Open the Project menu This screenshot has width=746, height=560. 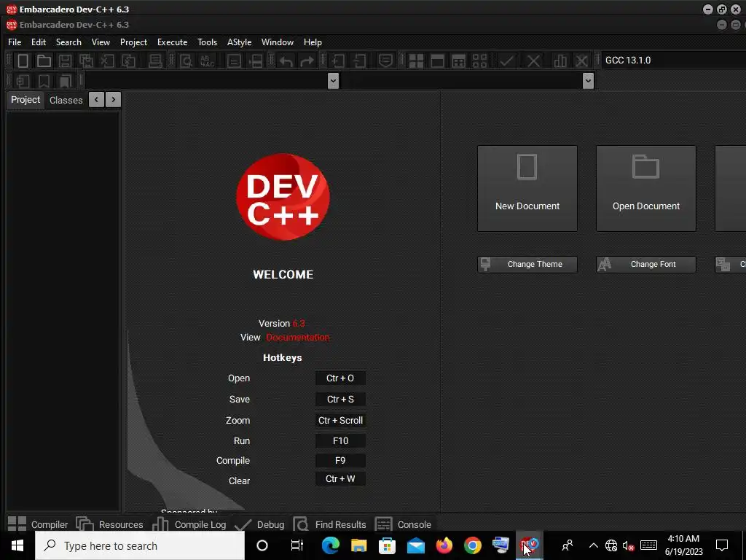coord(134,42)
